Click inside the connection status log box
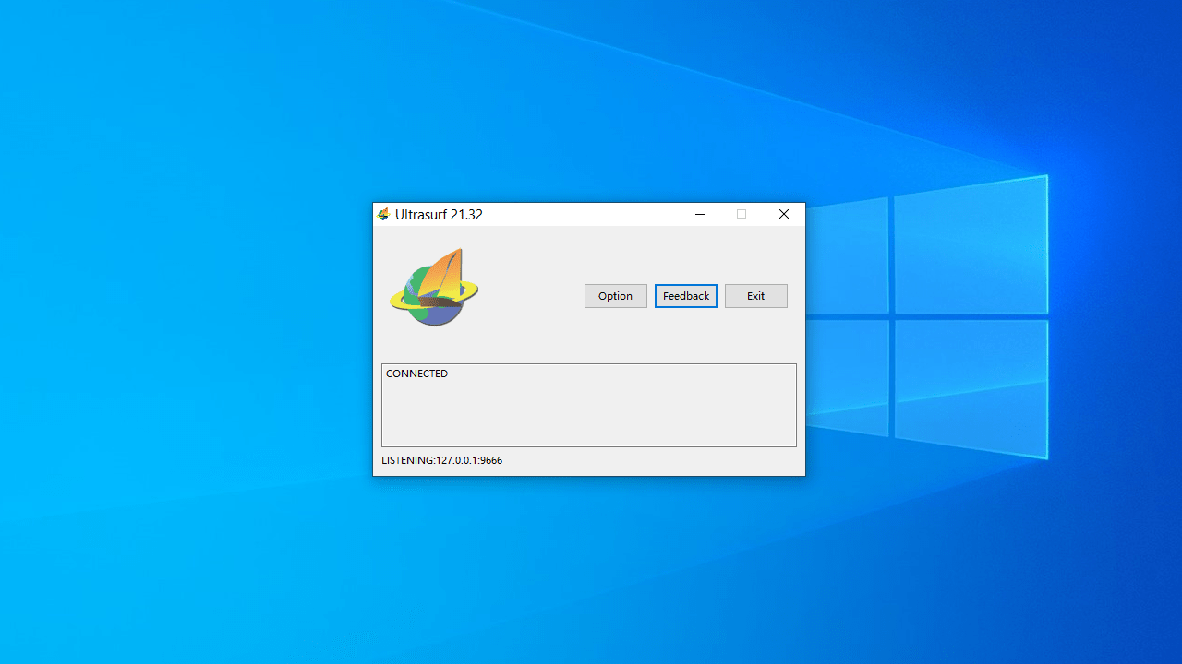1182x664 pixels. coord(589,405)
